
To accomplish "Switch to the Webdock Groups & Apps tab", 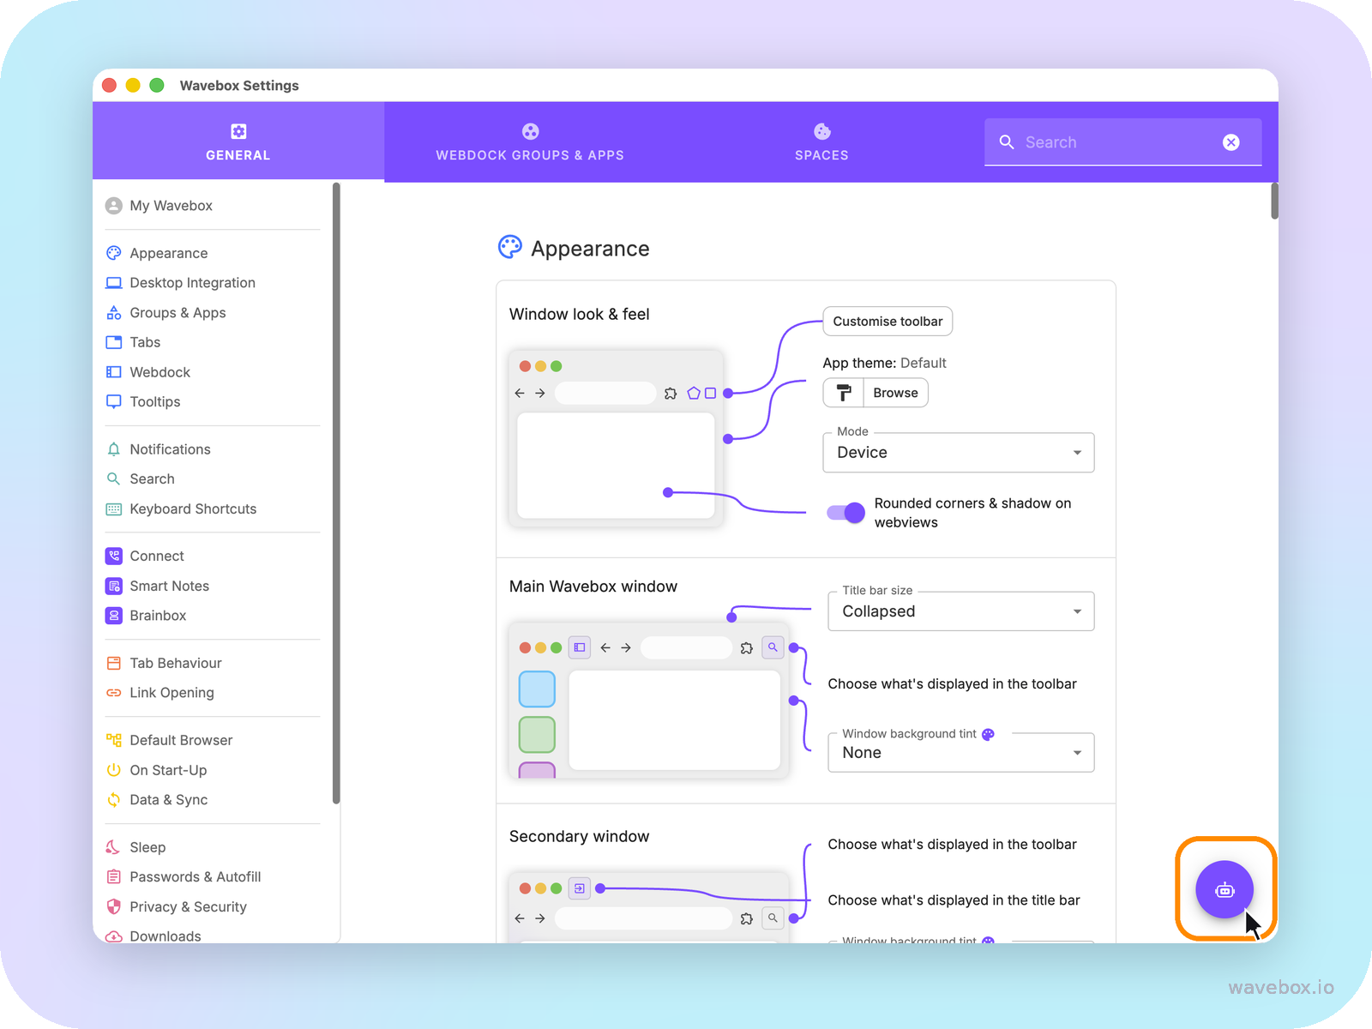I will (530, 142).
